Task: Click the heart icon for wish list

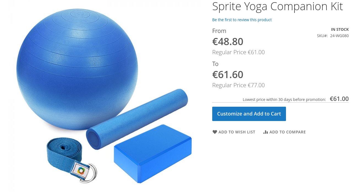Action: pyautogui.click(x=215, y=132)
